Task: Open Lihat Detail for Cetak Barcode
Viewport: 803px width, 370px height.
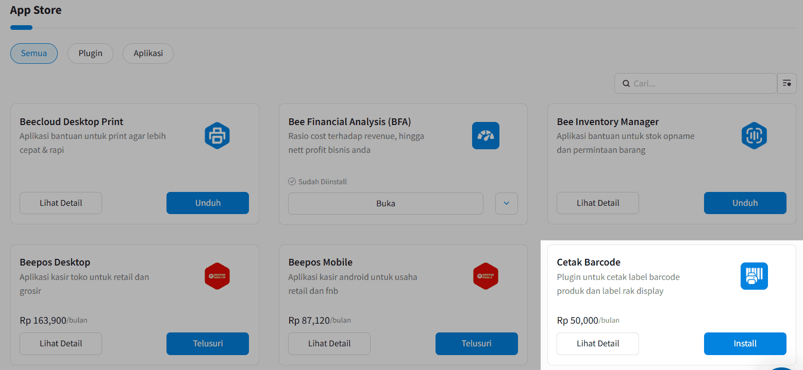Action: [597, 343]
